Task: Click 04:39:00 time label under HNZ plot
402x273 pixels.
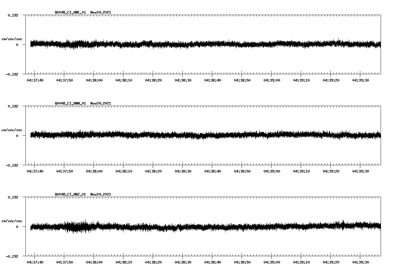Action: pyautogui.click(x=272, y=262)
